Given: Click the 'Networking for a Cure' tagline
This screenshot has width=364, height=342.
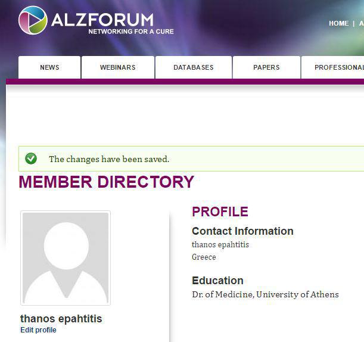Looking at the screenshot, I should click(x=131, y=32).
